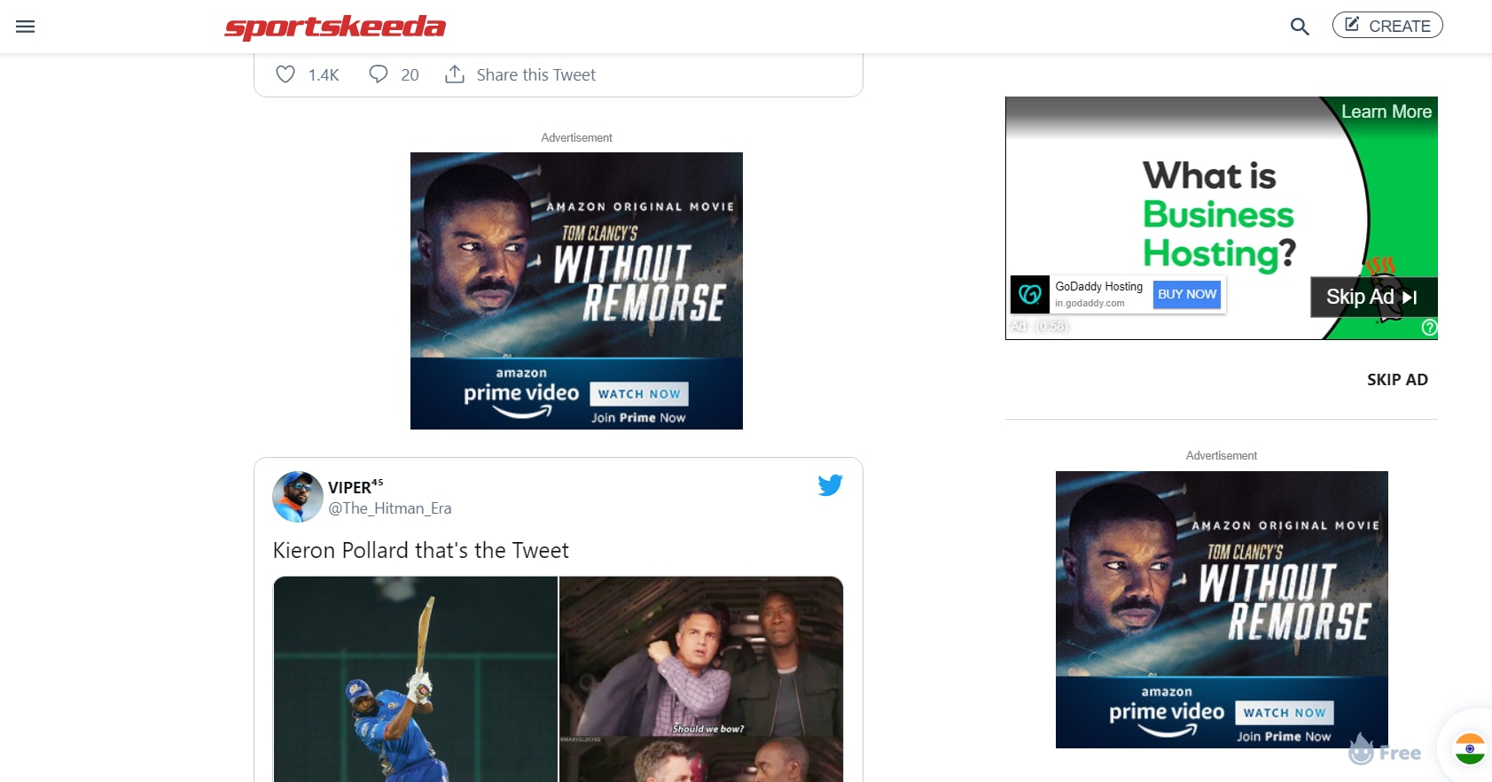This screenshot has height=782, width=1492.
Task: Click BUY NOW on the GoDaddy ad
Action: pyautogui.click(x=1187, y=294)
